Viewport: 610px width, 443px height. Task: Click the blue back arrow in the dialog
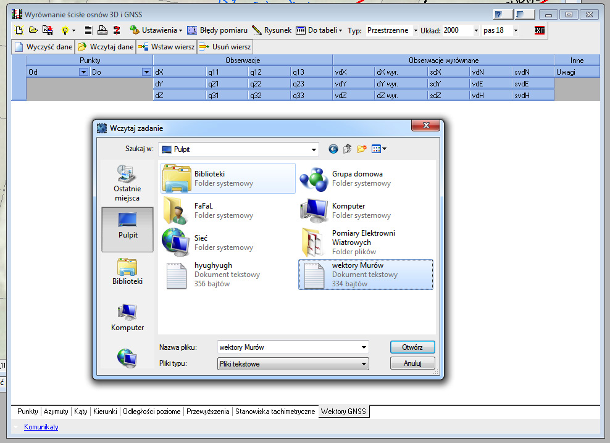333,149
